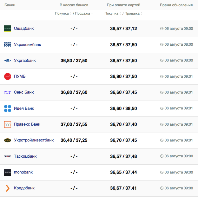Click the Укрстройинвестбанк logo icon

click(x=8, y=140)
